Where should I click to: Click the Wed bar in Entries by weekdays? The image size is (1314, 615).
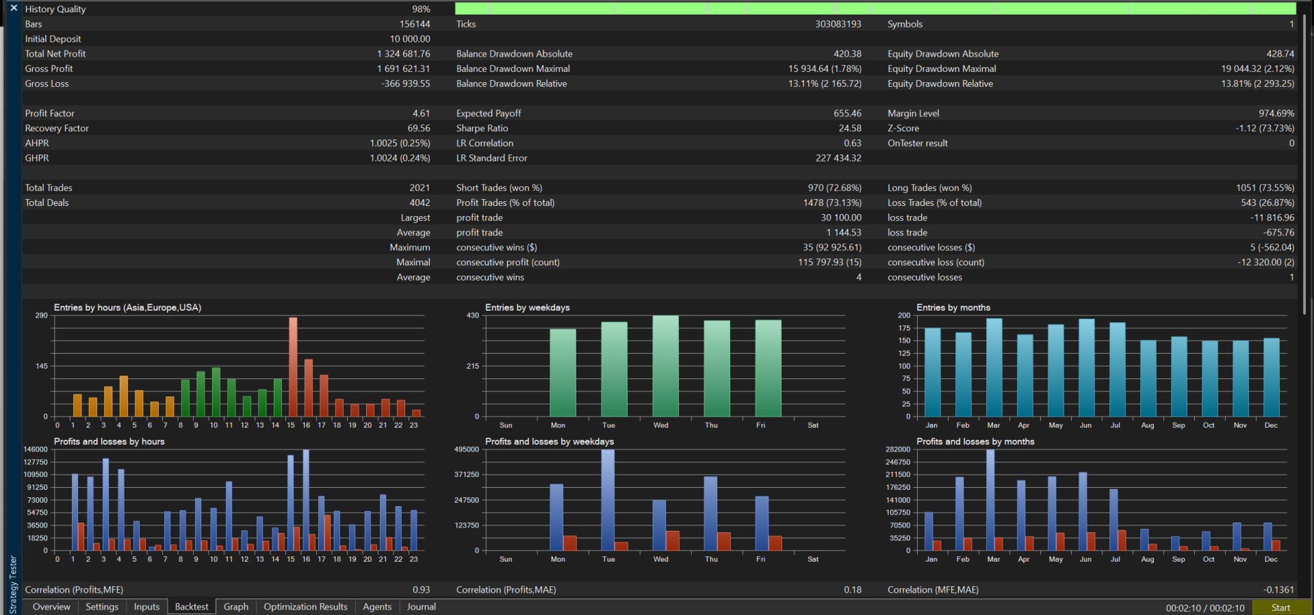[x=665, y=366]
